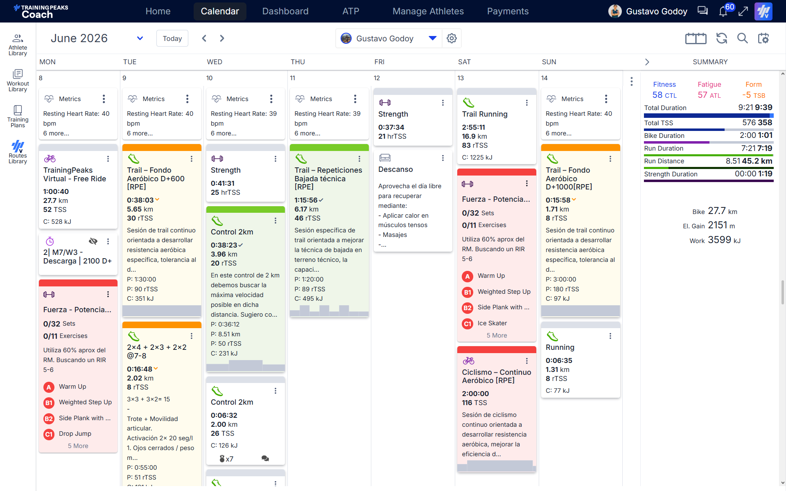
Task: Open week 8-14 options three-dot menu
Action: tap(632, 81)
